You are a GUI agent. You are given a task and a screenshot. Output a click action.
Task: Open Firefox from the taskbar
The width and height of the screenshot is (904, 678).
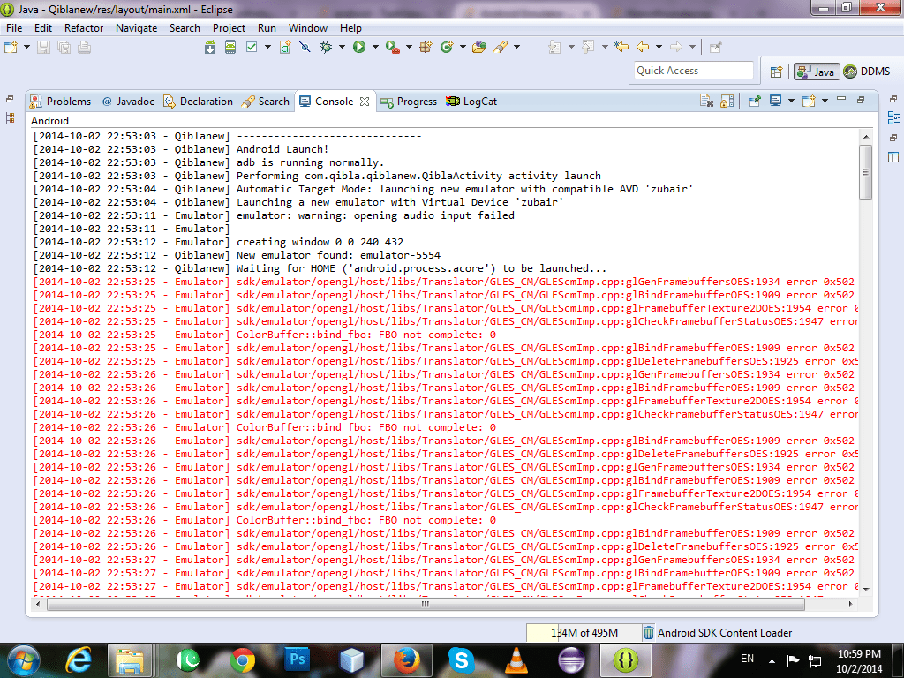click(x=407, y=660)
